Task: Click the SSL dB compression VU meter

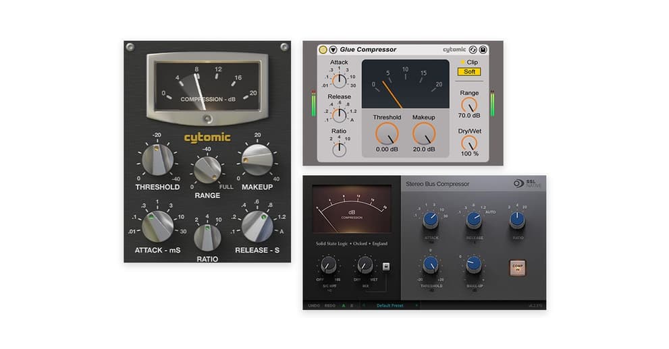Action: click(352, 209)
